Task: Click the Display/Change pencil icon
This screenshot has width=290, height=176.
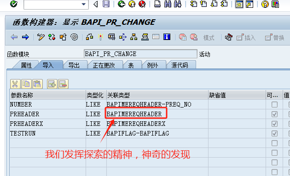Action: [x=41, y=37]
